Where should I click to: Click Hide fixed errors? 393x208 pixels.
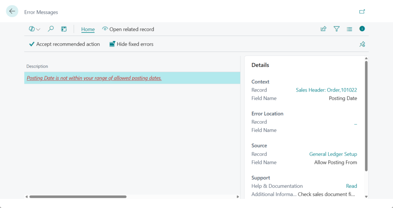pos(131,44)
